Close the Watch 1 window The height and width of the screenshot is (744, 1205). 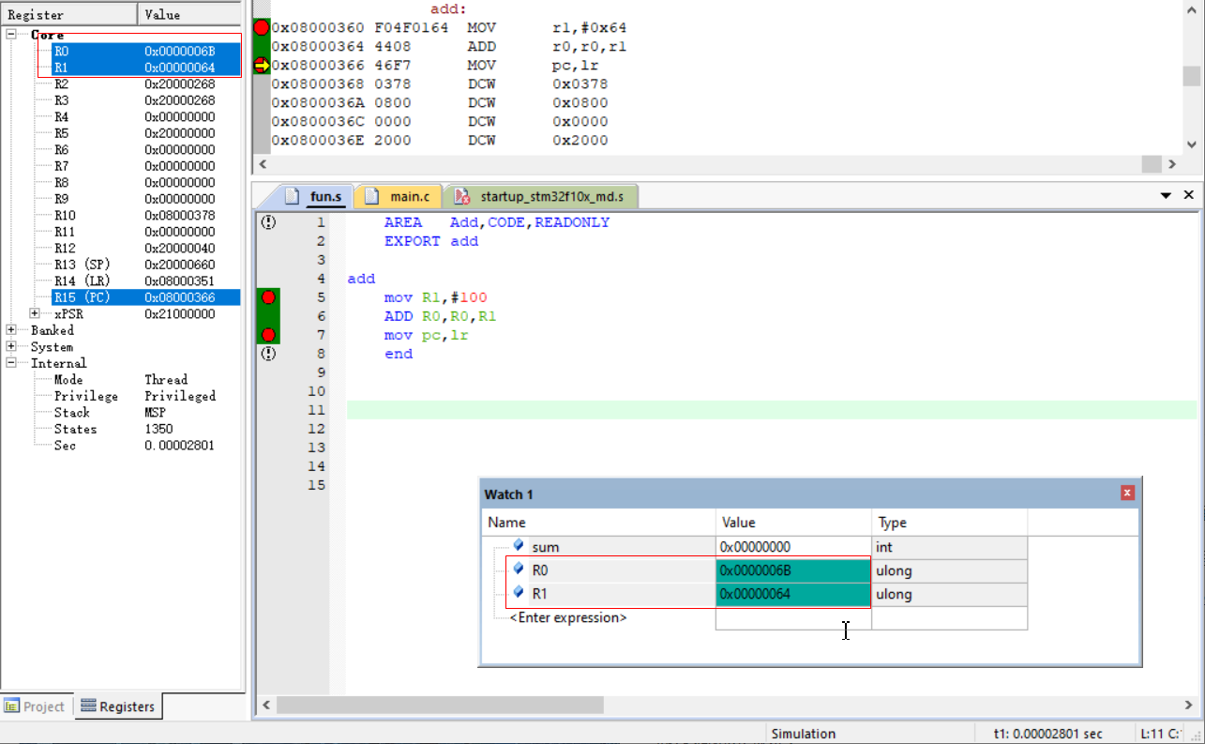(x=1127, y=493)
